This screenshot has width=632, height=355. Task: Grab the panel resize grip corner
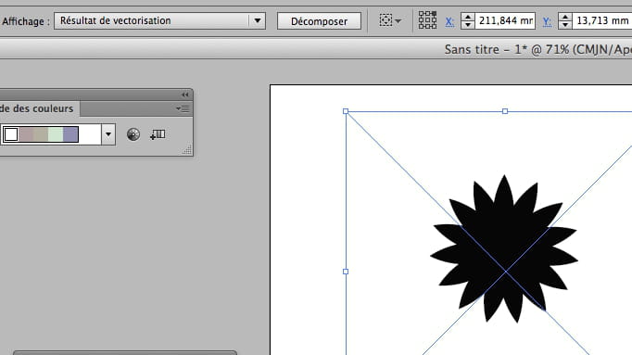(187, 150)
